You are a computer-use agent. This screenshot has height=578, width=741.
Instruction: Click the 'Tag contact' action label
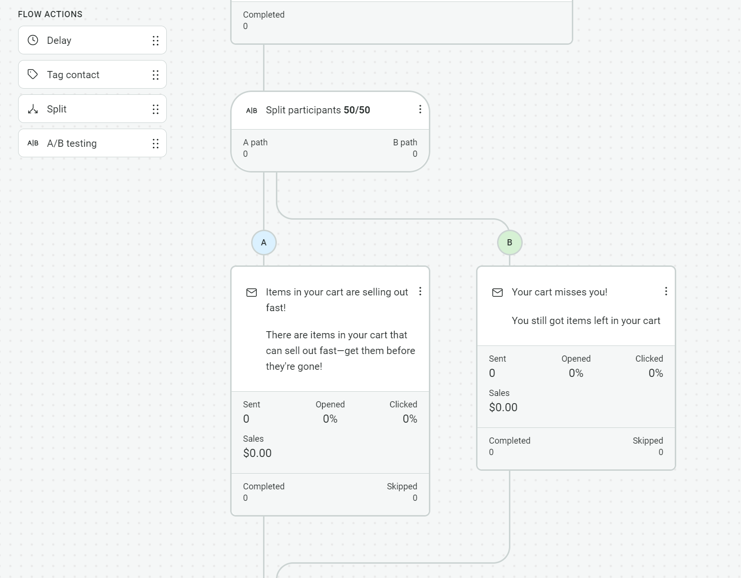[72, 75]
